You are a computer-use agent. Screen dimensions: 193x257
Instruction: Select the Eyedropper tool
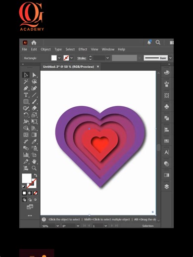[x=34, y=141]
